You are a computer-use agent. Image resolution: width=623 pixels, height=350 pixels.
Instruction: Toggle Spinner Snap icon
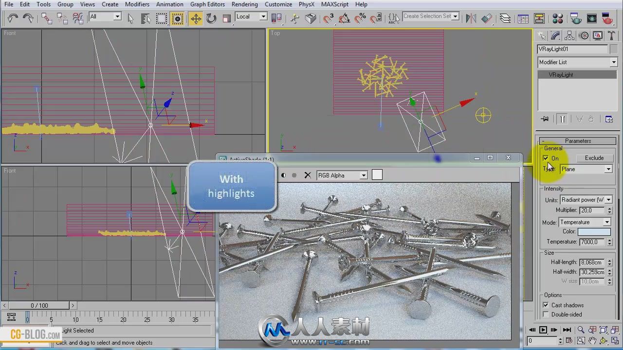point(376,18)
